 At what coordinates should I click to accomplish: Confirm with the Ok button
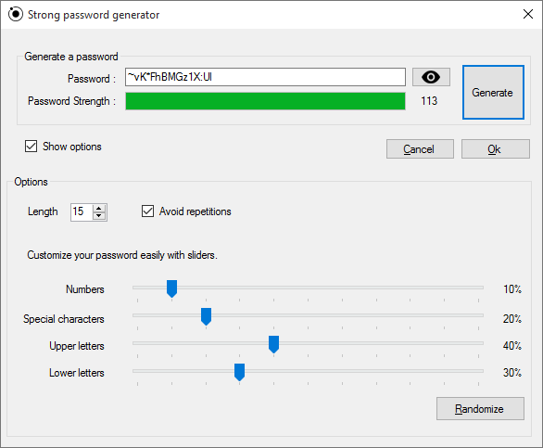(495, 149)
